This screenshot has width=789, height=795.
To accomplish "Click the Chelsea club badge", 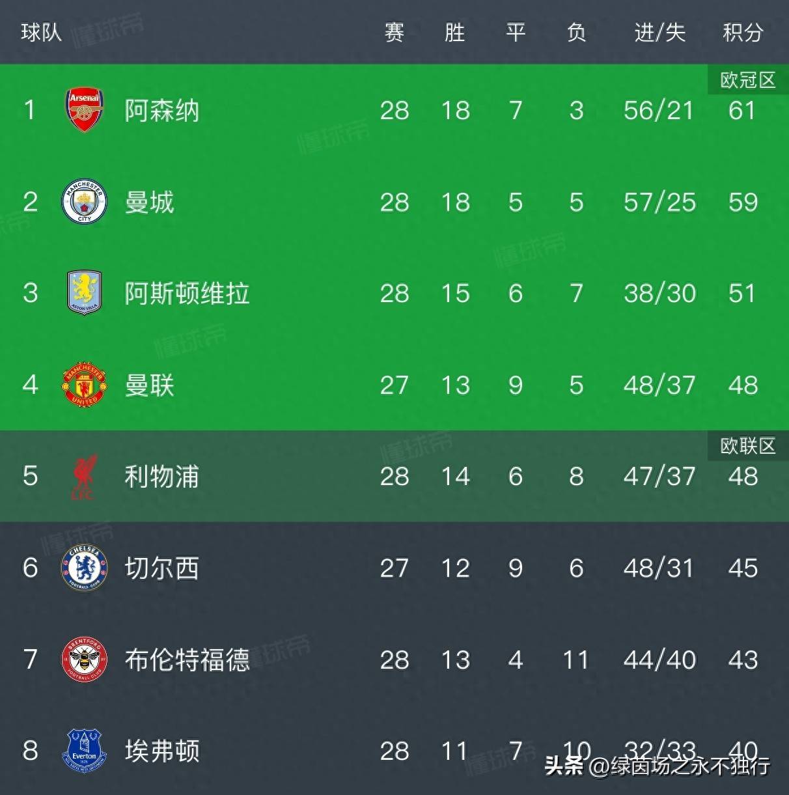I will point(83,568).
